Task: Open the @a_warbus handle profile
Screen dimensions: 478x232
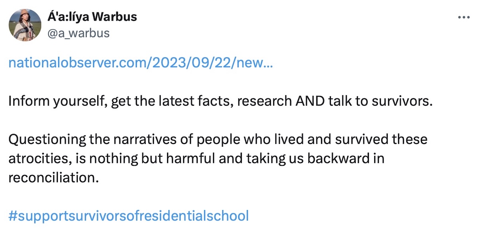Action: (78, 33)
